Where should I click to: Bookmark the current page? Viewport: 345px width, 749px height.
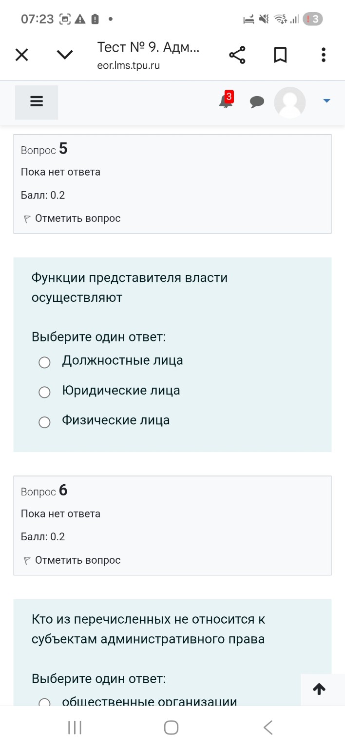pyautogui.click(x=280, y=54)
